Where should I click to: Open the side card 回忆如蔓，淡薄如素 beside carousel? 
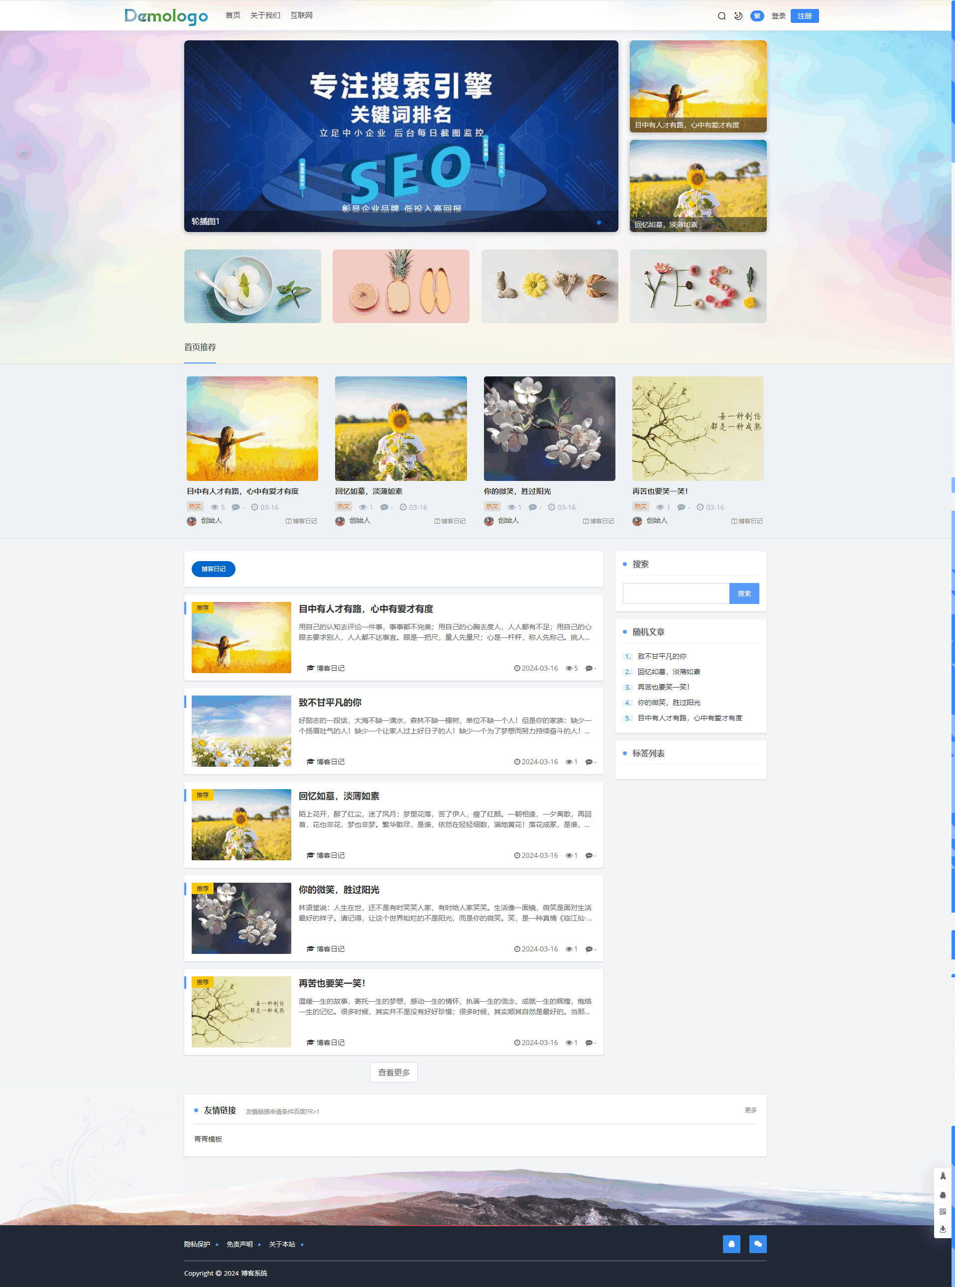pyautogui.click(x=698, y=186)
